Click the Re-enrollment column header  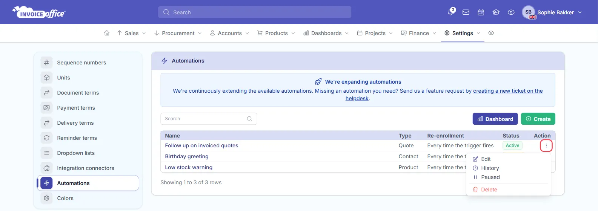coord(446,136)
